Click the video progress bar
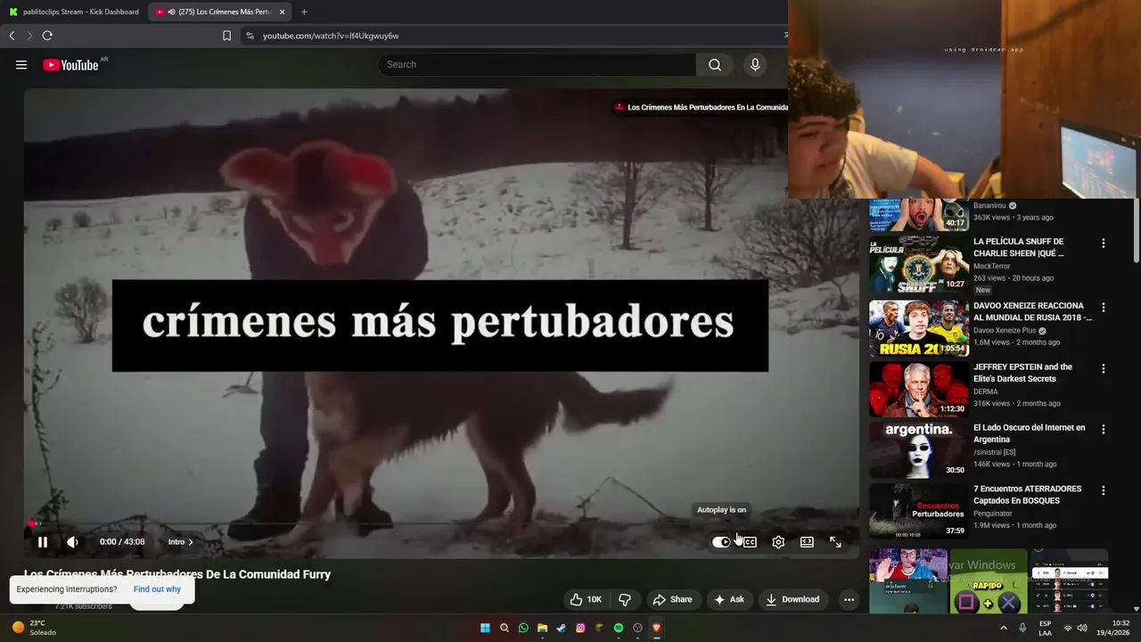This screenshot has width=1141, height=642. tap(441, 524)
